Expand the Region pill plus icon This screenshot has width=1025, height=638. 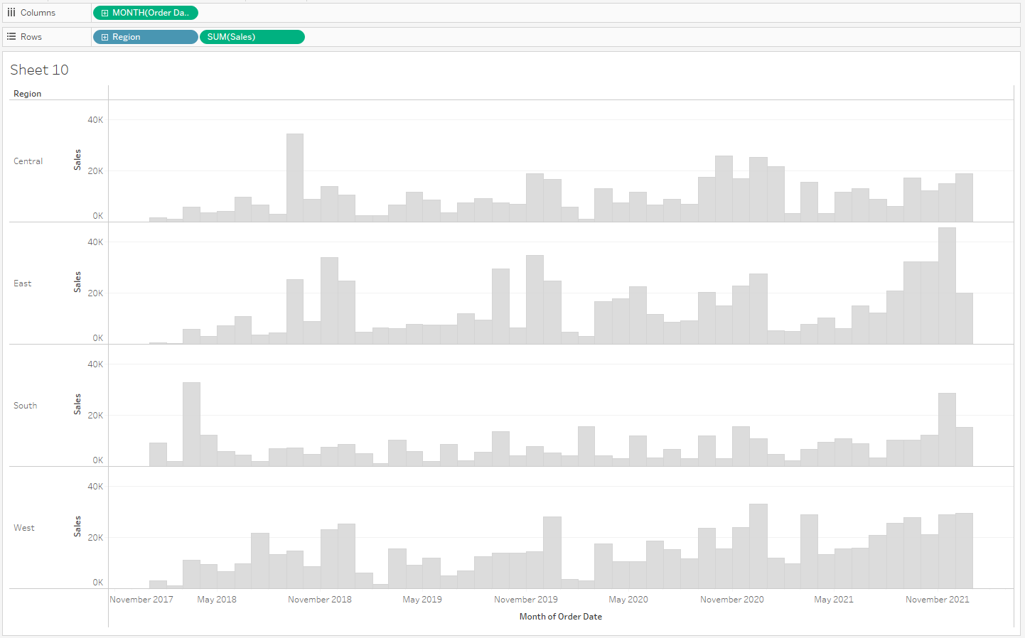(104, 37)
